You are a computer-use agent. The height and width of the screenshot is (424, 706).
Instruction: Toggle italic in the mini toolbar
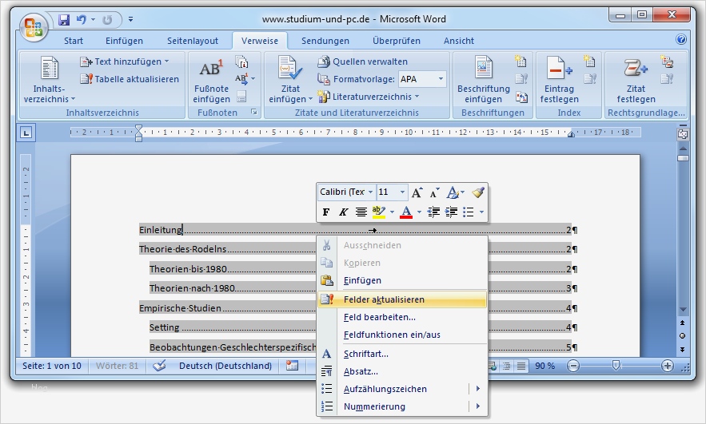(343, 212)
